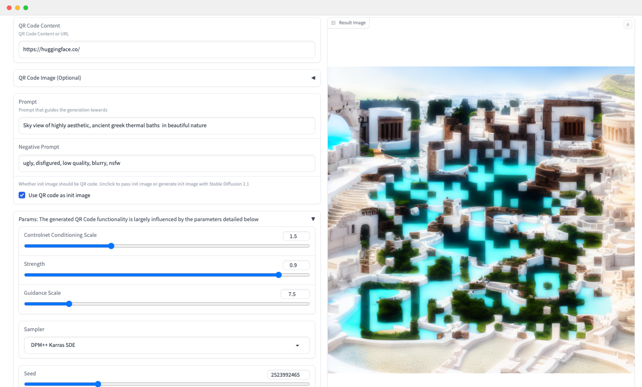Image resolution: width=642 pixels, height=387 pixels.
Task: Adjust the Controlnet Conditioning Scale slider
Action: click(x=167, y=246)
